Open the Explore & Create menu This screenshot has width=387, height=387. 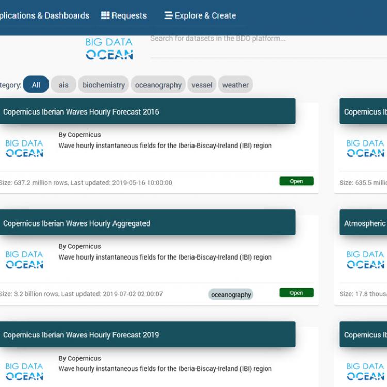pos(200,15)
